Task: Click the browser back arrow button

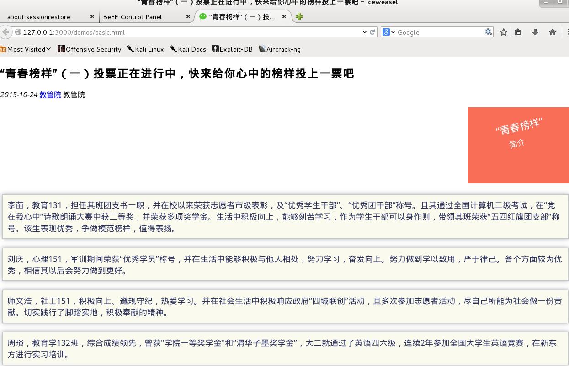Action: coord(5,32)
